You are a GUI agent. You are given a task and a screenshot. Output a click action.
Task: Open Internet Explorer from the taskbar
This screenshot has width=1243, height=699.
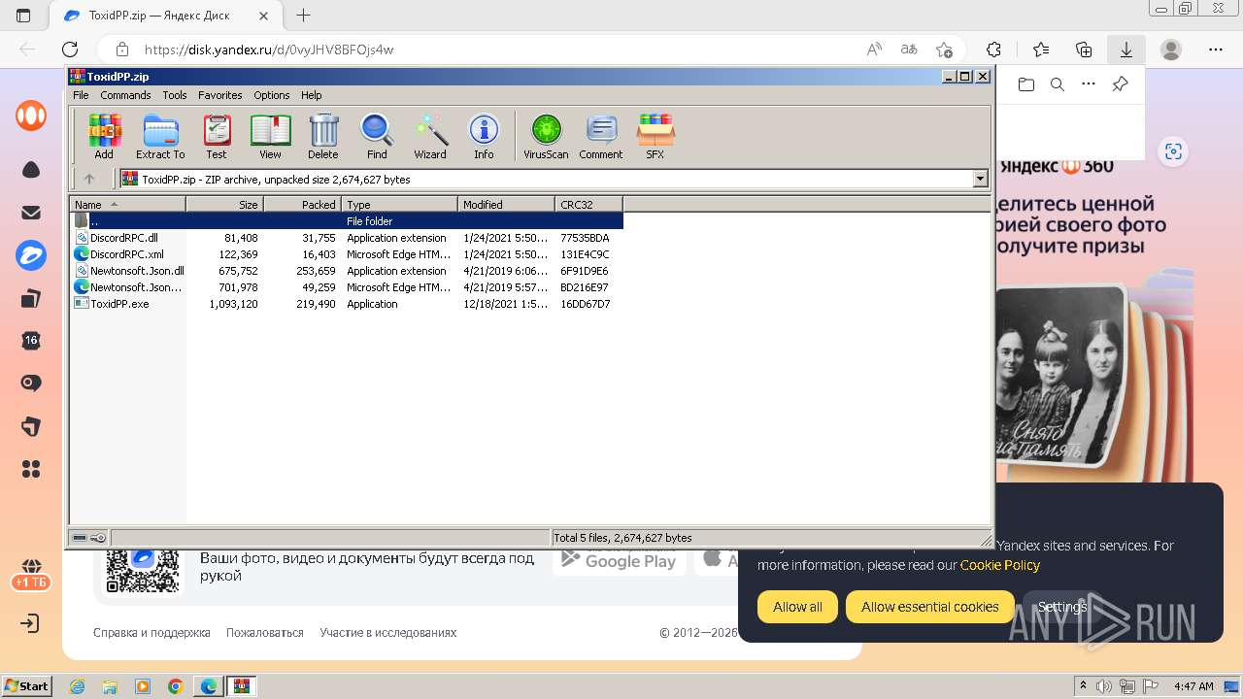click(x=78, y=686)
